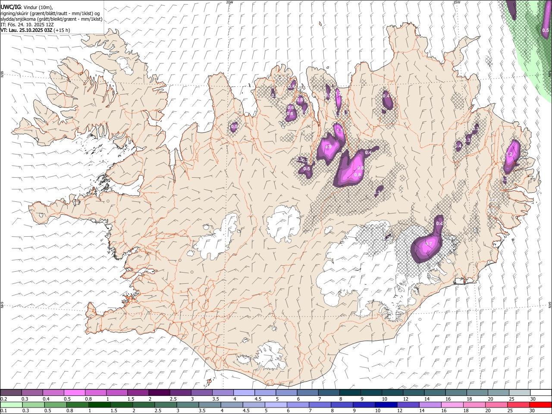
Task: Pick the dark teal swatch at 8 in the top legend row
Action: (x=350, y=392)
